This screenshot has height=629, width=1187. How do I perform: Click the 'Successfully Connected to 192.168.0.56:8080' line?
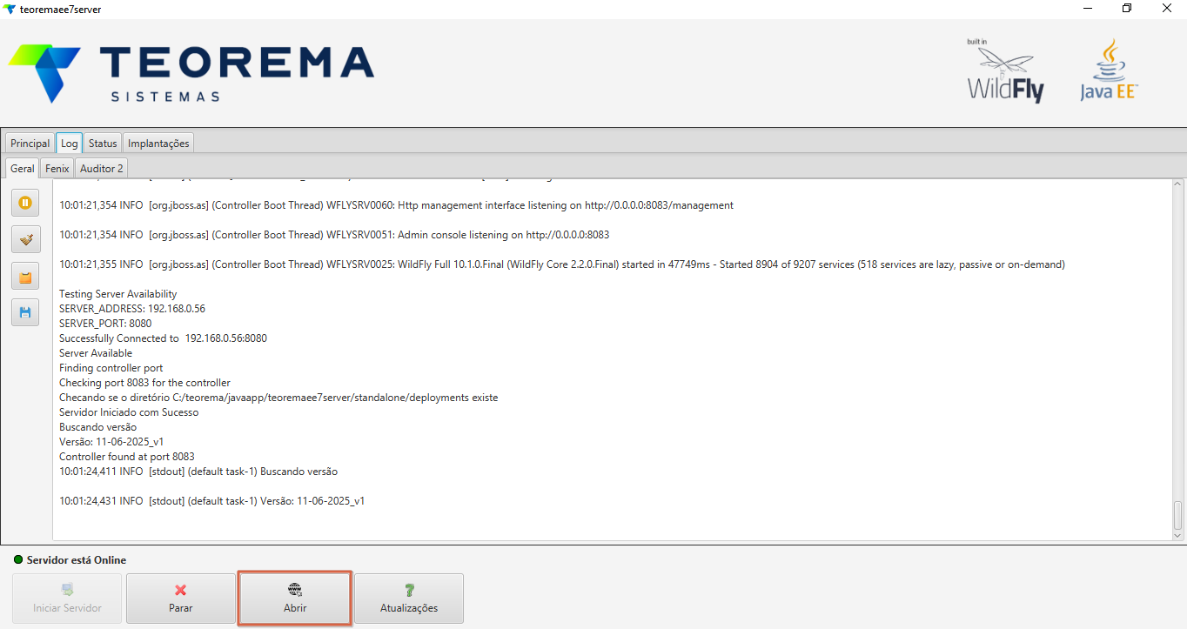[x=163, y=338]
